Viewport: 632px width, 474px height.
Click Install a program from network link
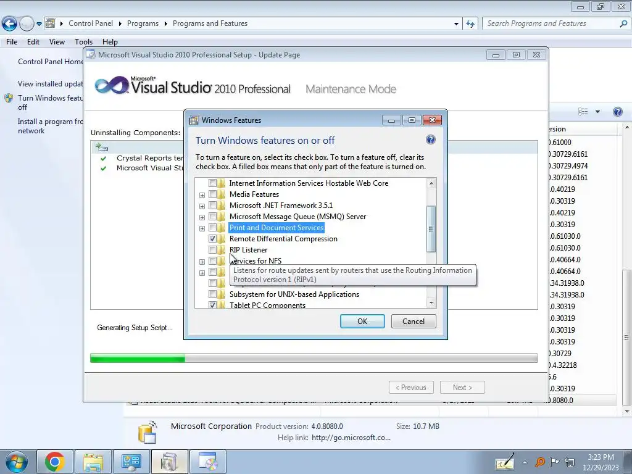tap(50, 126)
